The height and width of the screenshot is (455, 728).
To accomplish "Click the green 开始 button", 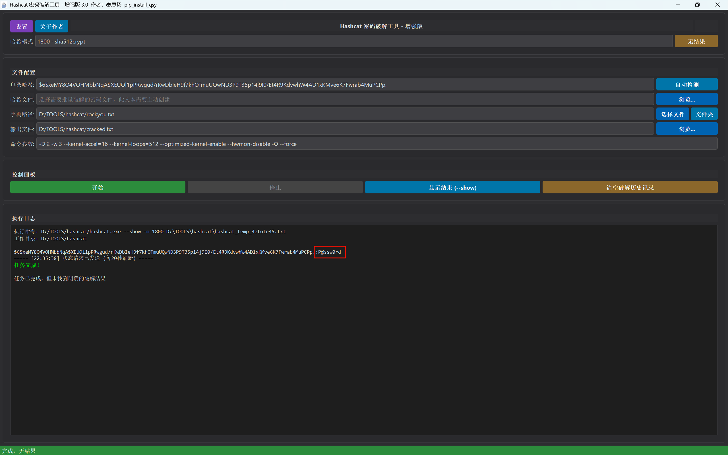I will coord(98,187).
